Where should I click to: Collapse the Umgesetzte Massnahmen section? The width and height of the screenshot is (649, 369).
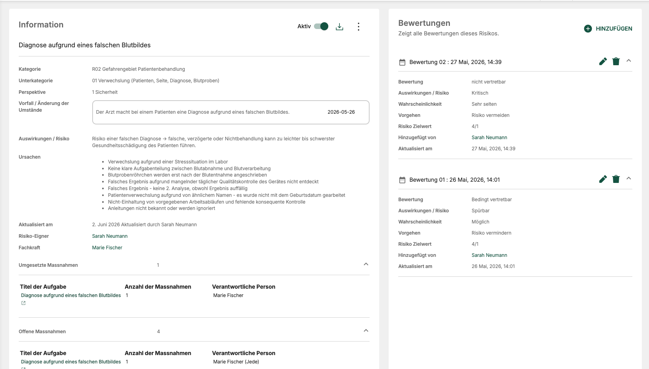point(366,264)
